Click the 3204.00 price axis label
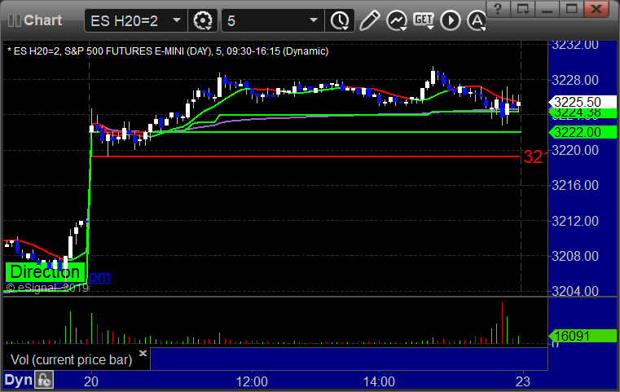The height and width of the screenshot is (392, 620). pyautogui.click(x=575, y=291)
